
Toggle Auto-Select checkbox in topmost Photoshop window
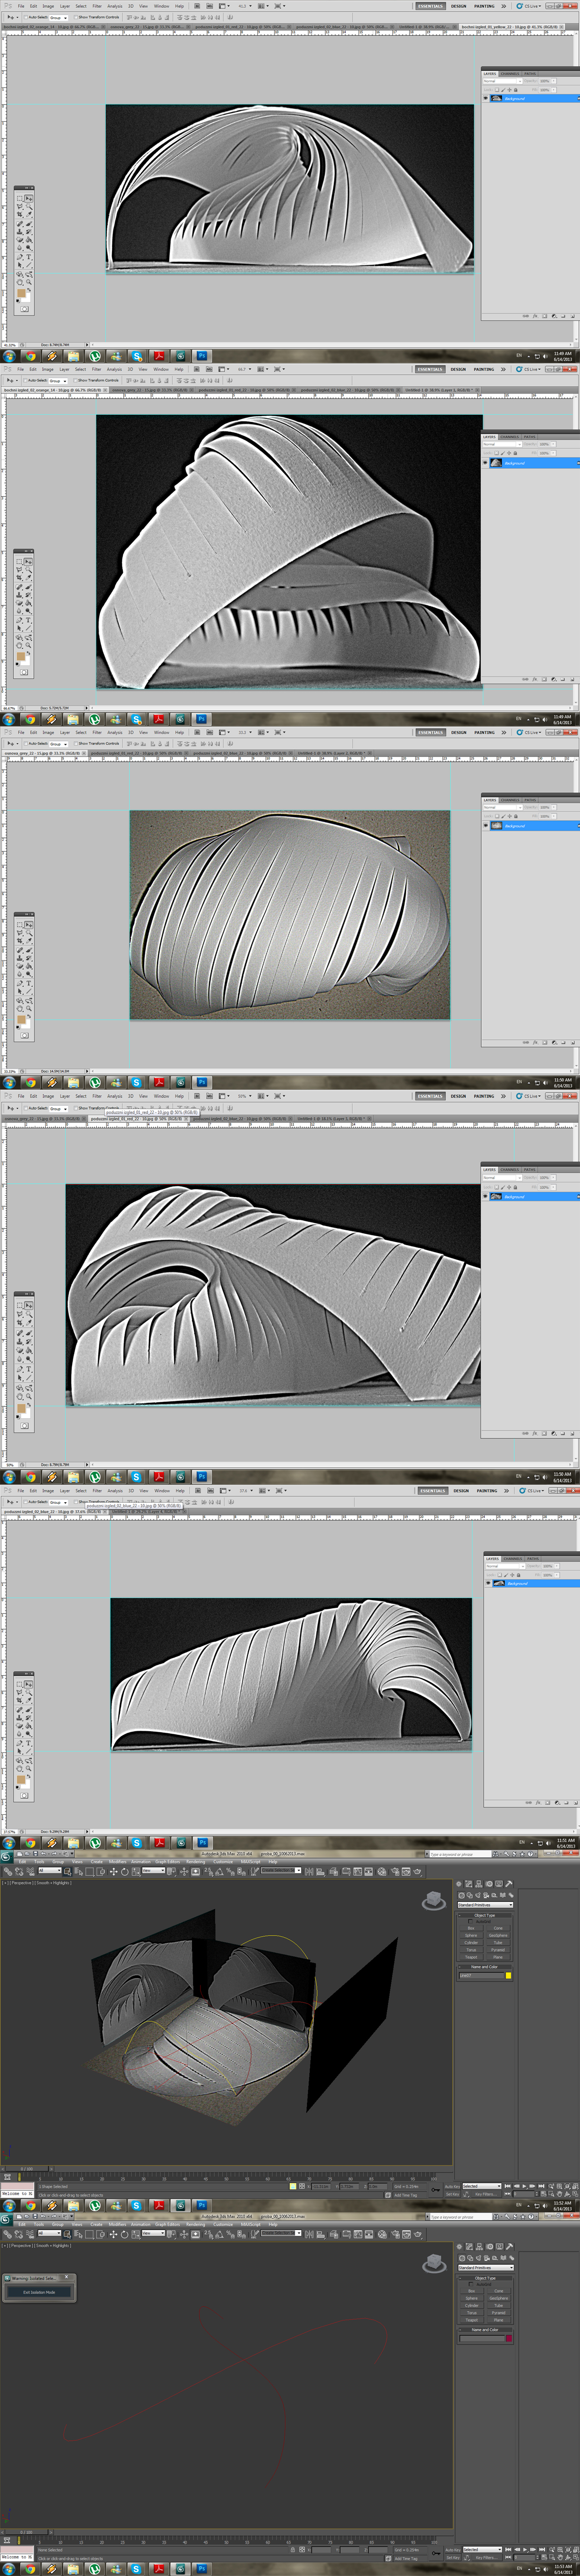(25, 17)
